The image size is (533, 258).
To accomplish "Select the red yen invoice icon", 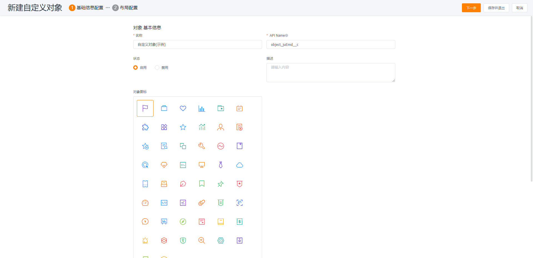I will [x=240, y=127].
